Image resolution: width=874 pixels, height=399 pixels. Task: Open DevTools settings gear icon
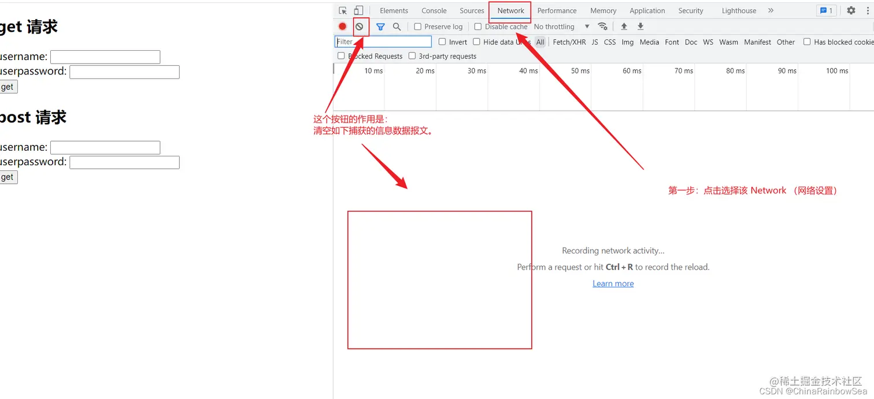pos(851,10)
